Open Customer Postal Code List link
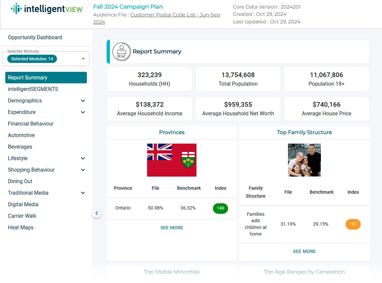This screenshot has width=382, height=283. pos(175,15)
